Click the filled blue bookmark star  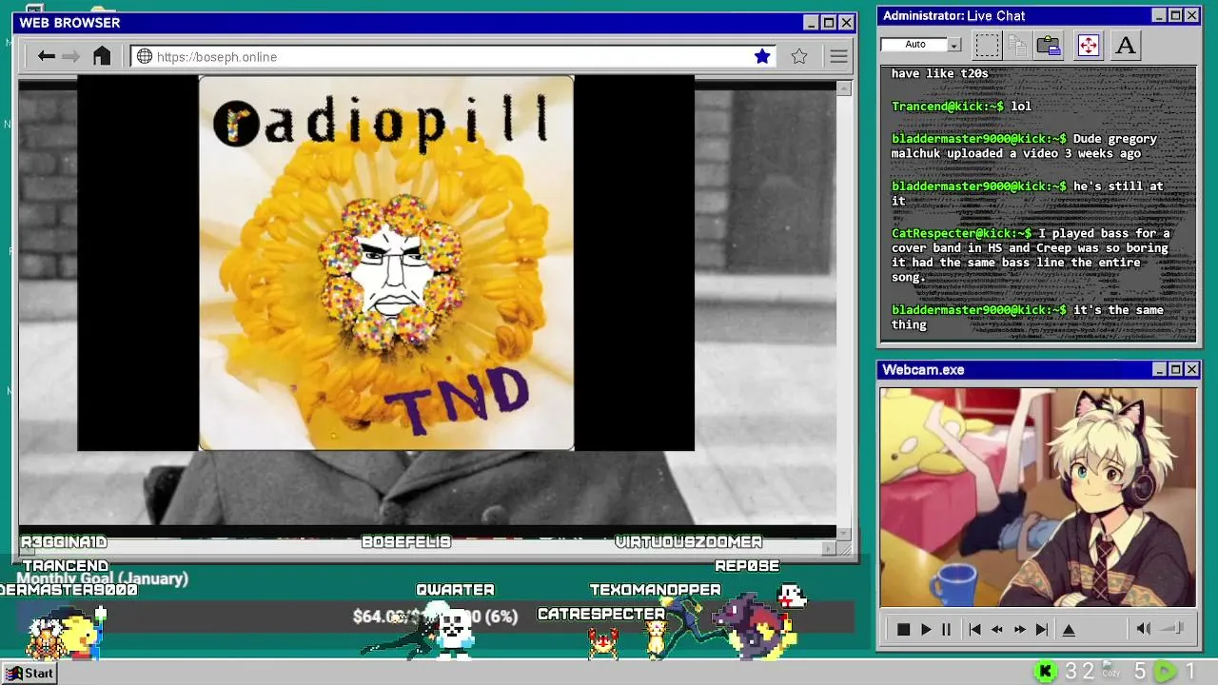pyautogui.click(x=762, y=56)
